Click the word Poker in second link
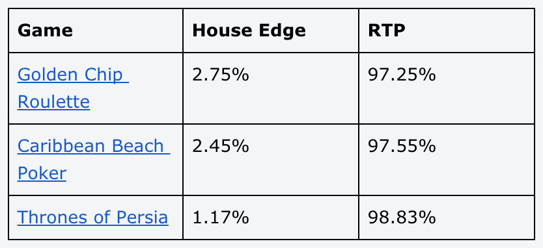543x248 pixels. pyautogui.click(x=42, y=173)
